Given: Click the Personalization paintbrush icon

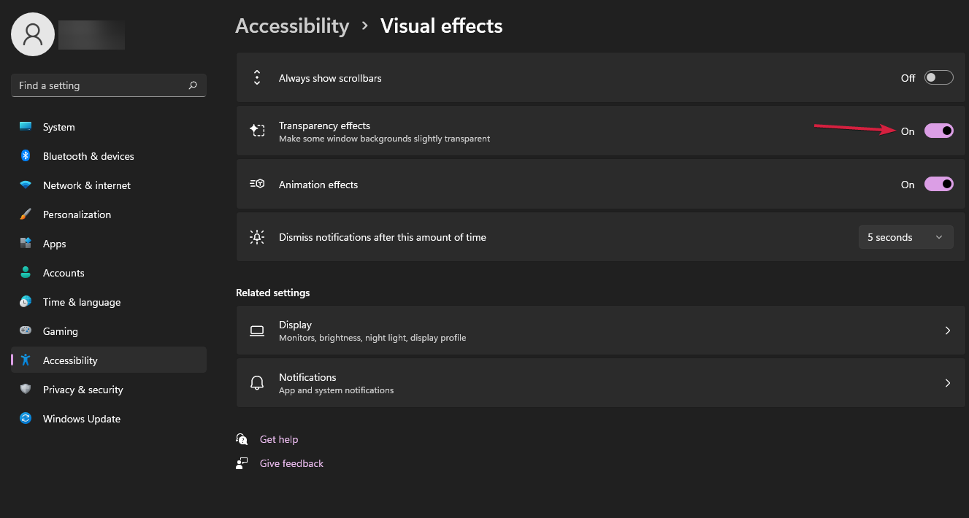Looking at the screenshot, I should (26, 214).
